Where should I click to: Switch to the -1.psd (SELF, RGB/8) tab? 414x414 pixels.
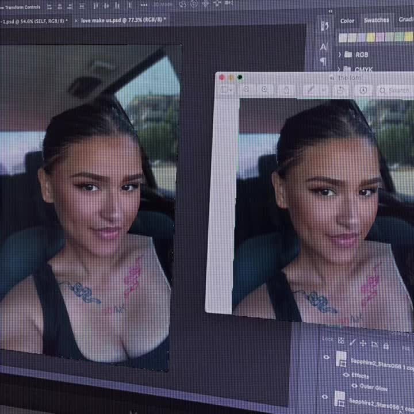tap(34, 21)
